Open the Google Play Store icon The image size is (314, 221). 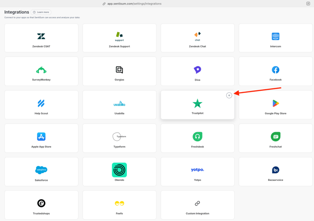pos(276,103)
